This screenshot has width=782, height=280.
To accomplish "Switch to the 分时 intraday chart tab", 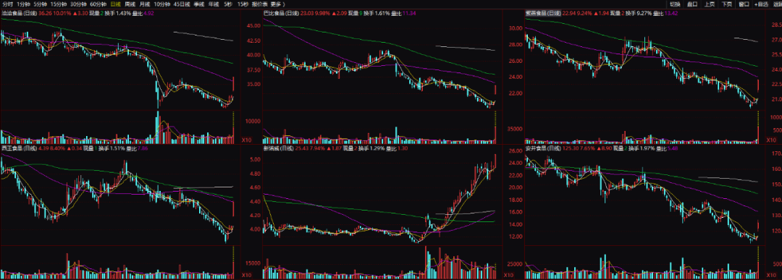I will click(x=8, y=4).
